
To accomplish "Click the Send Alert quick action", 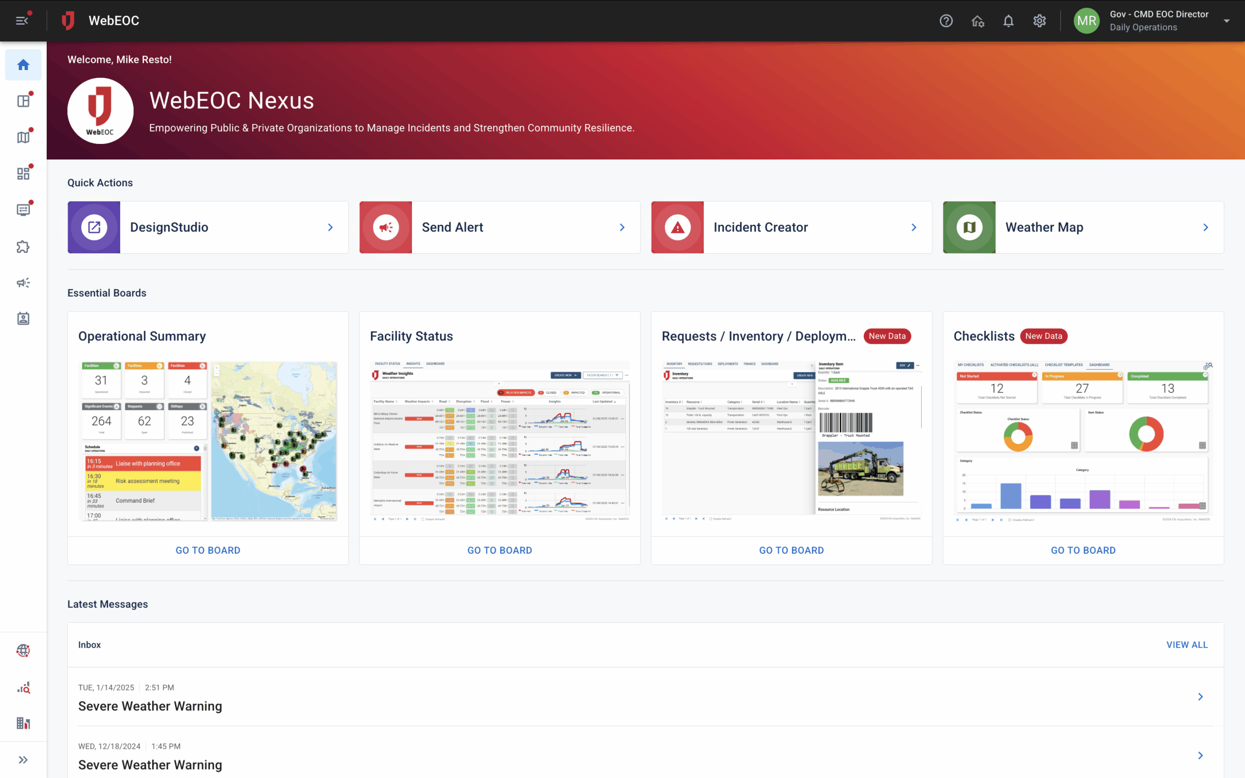I will pos(499,227).
